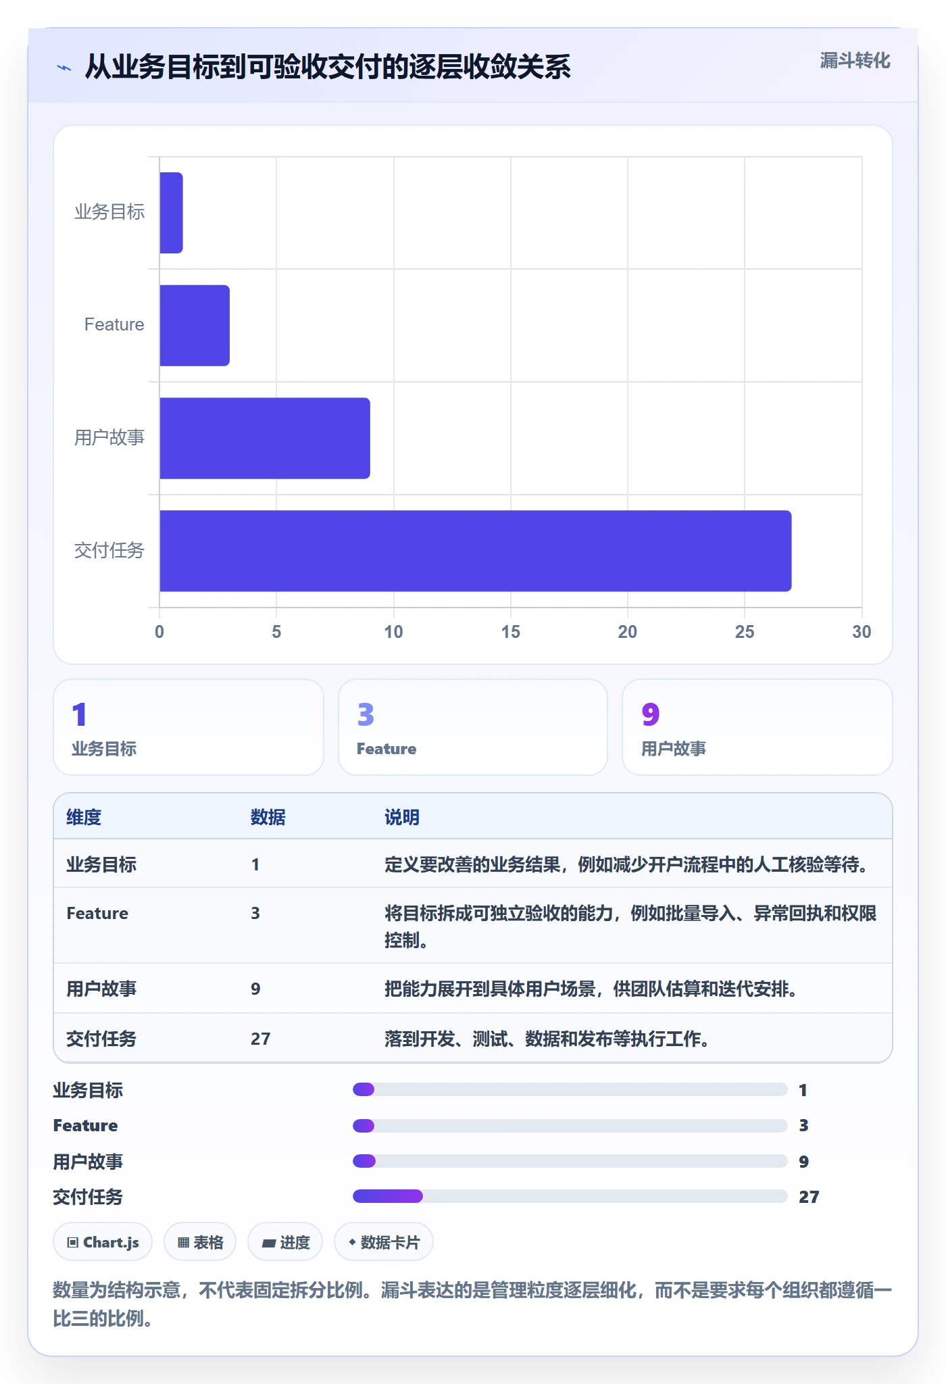Click 用户故事 cell in the table

click(x=101, y=989)
